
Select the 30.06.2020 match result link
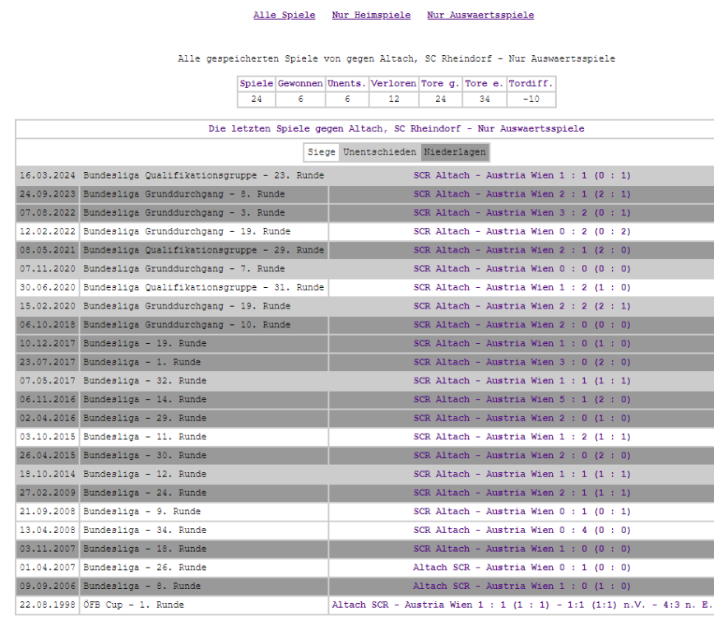[522, 287]
